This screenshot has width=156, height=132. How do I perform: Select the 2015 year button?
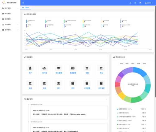[144, 64]
